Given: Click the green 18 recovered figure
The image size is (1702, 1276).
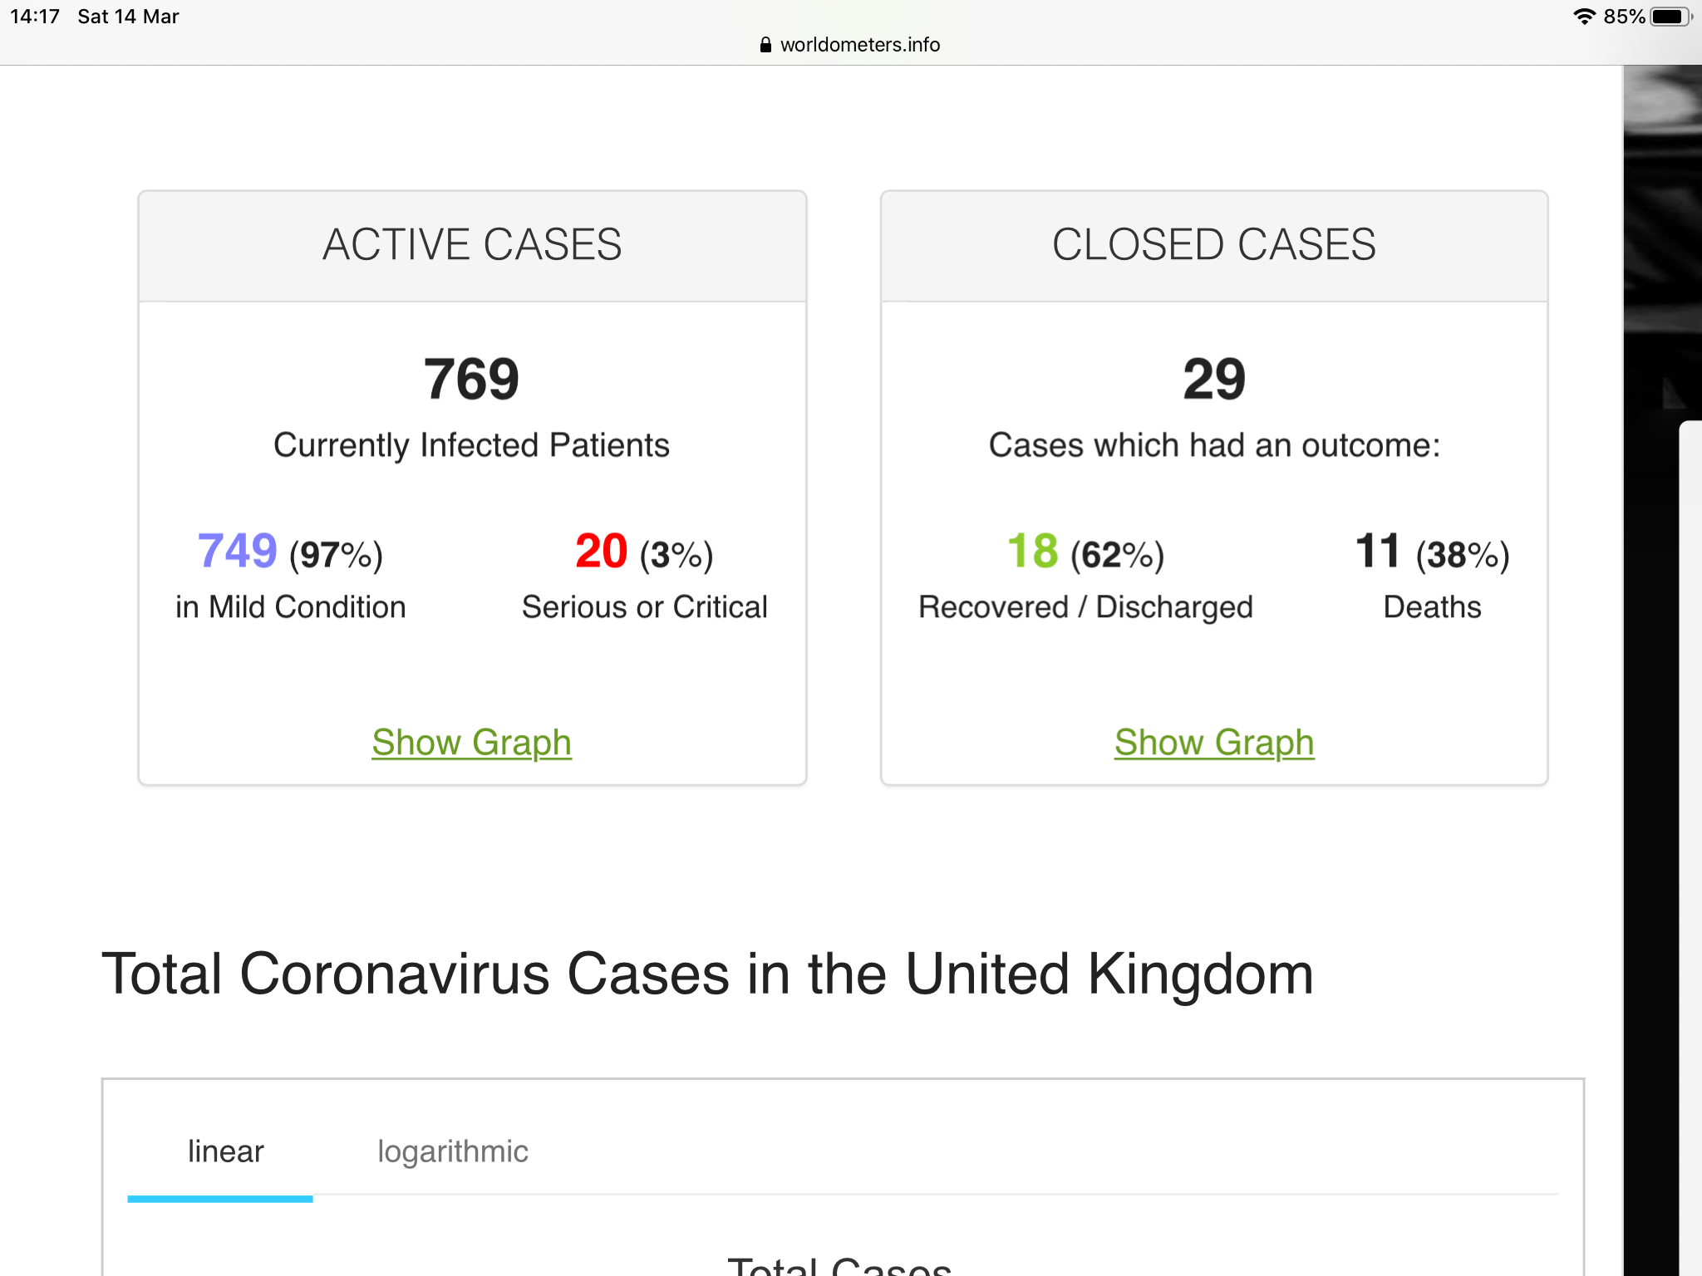Looking at the screenshot, I should point(1032,551).
